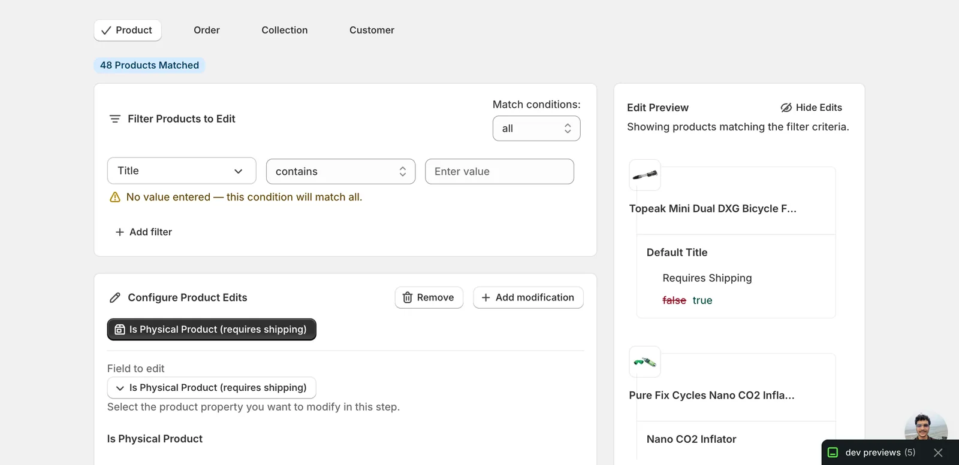
Task: Click the Pure Fix Cycles Nano CO2 thumbnail
Action: [645, 362]
